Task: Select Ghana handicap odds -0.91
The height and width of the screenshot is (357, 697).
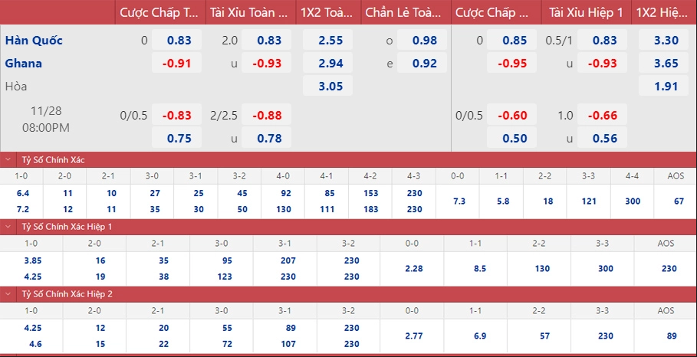Action: coord(176,64)
